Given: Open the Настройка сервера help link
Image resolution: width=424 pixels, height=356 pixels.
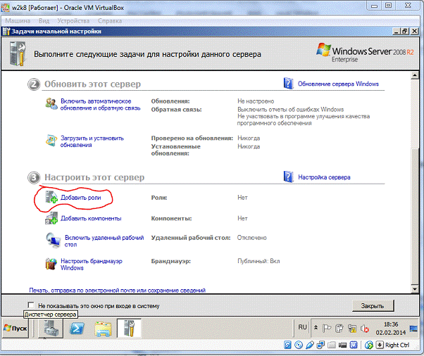Looking at the screenshot, I should click(324, 177).
